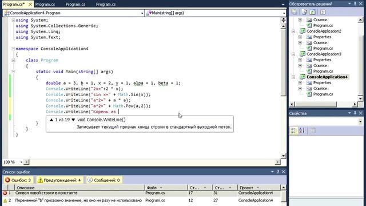This screenshot has width=366, height=206.
Task: Expand Properties under ConsoleApplication4
Action: click(300, 82)
